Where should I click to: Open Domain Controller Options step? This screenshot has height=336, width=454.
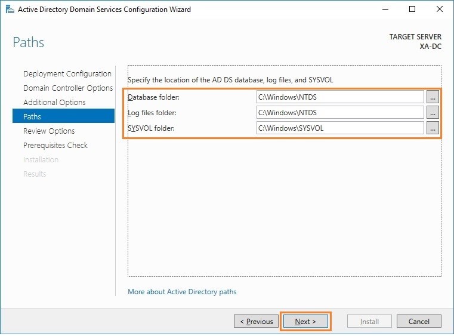click(68, 88)
